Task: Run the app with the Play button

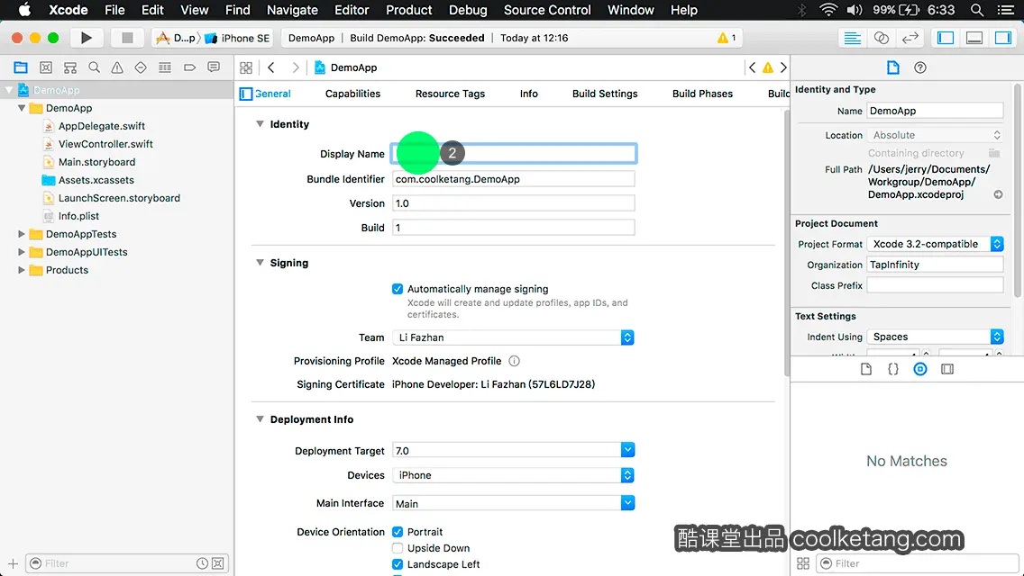Action: point(87,38)
